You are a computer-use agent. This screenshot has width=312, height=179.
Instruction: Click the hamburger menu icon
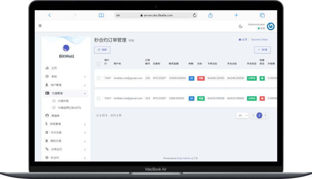tap(40, 26)
